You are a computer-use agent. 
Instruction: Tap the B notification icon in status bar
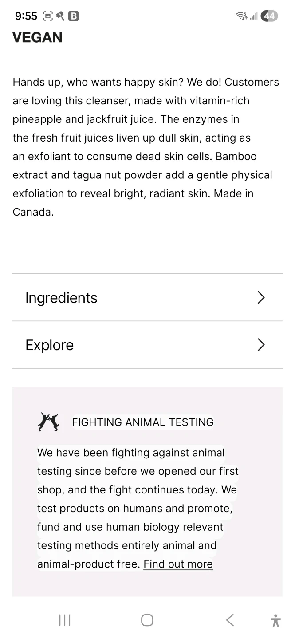74,16
